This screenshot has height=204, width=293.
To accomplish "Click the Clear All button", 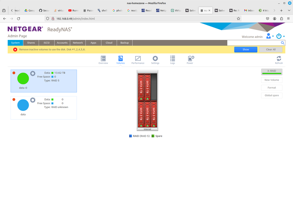I will pyautogui.click(x=270, y=50).
